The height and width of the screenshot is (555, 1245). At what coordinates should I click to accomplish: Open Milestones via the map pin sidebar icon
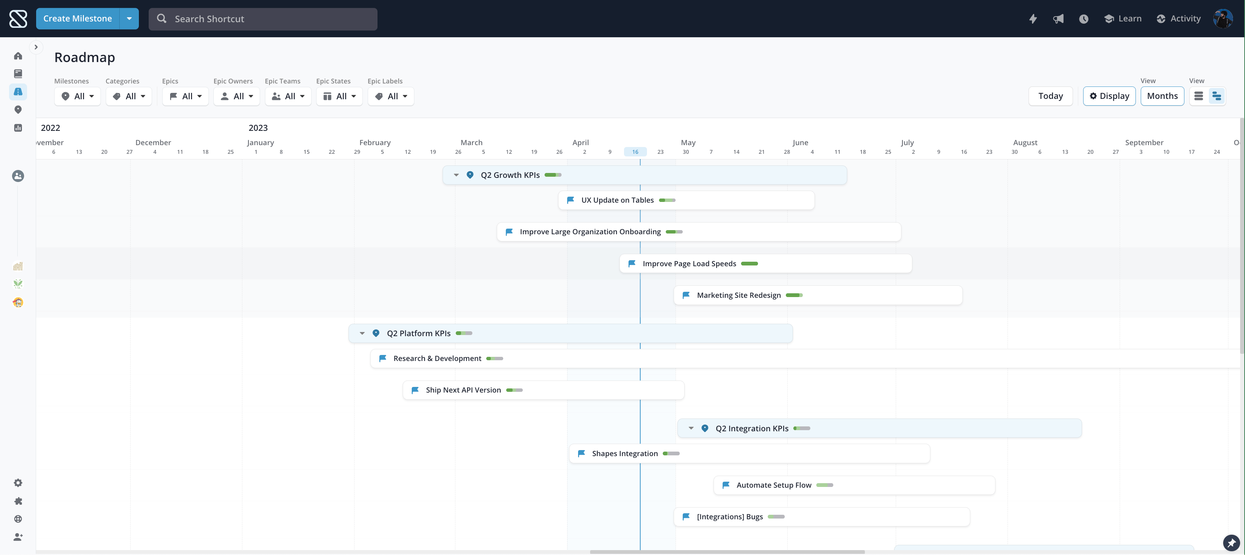[x=18, y=110]
